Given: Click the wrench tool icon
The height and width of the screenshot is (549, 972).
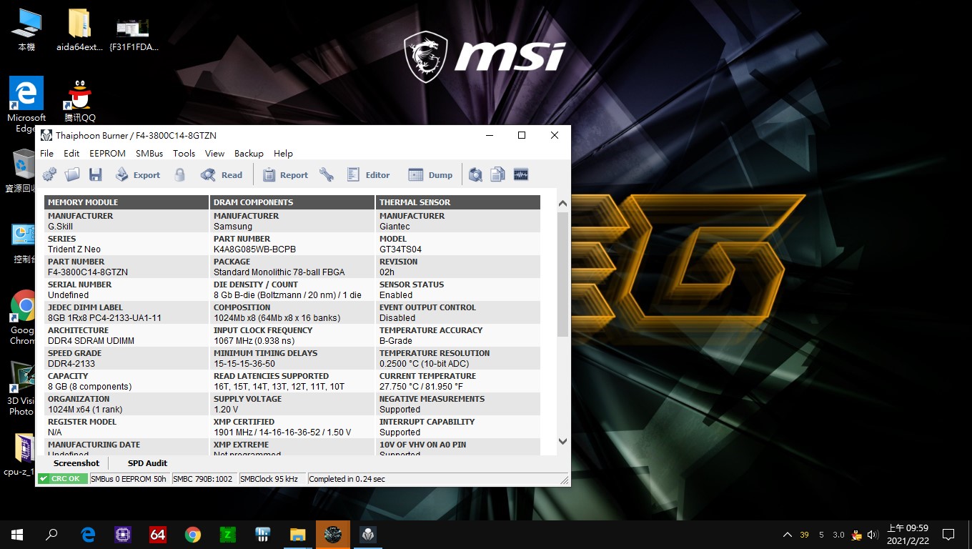Looking at the screenshot, I should click(327, 174).
